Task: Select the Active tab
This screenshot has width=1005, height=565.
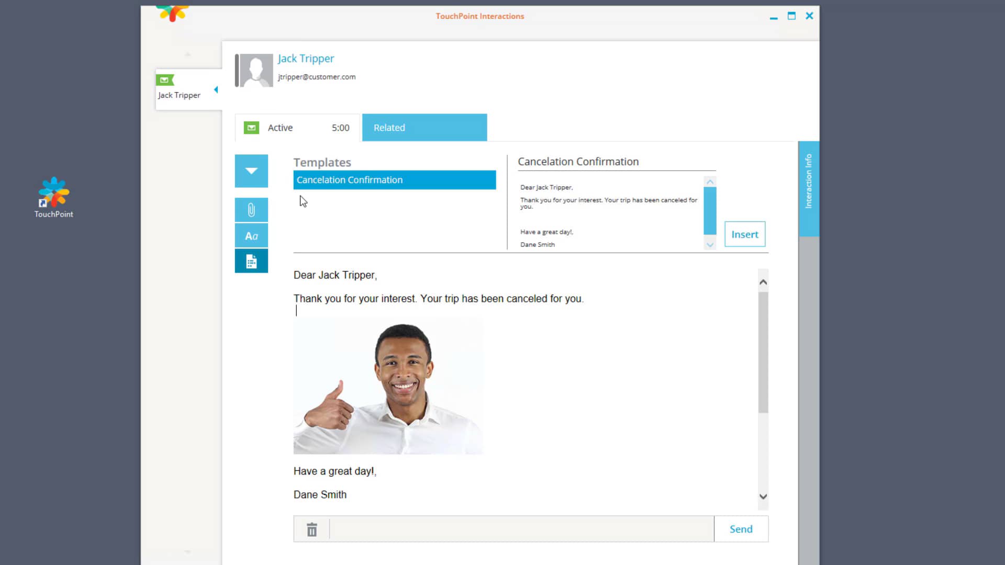Action: click(x=280, y=127)
